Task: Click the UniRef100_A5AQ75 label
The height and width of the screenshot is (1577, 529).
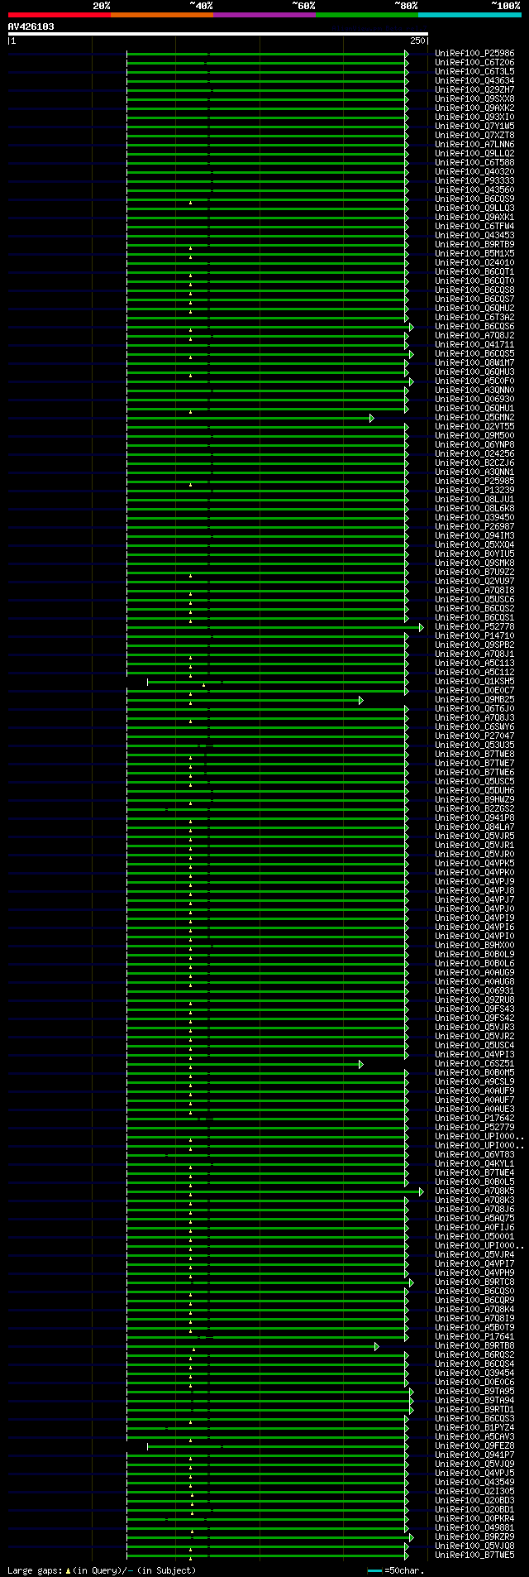Action: [474, 1219]
